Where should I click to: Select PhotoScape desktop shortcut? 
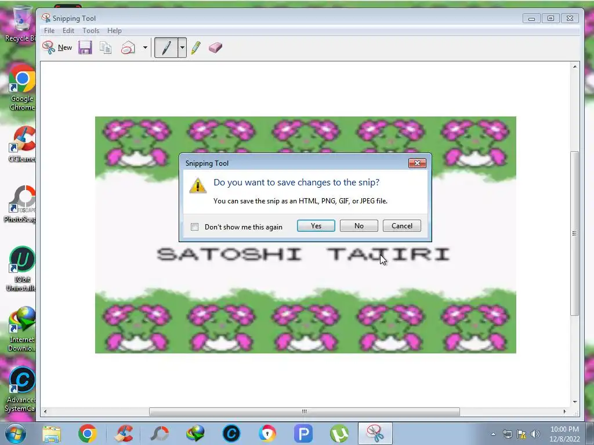pos(21,205)
